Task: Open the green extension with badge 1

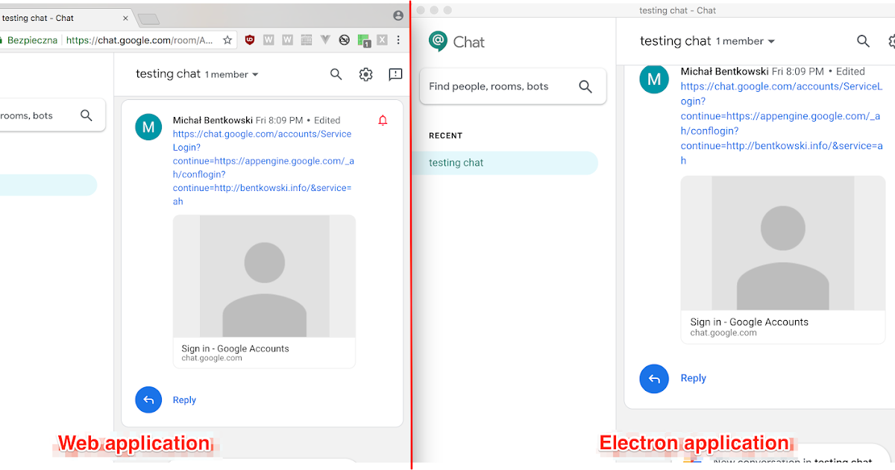Action: tap(363, 41)
